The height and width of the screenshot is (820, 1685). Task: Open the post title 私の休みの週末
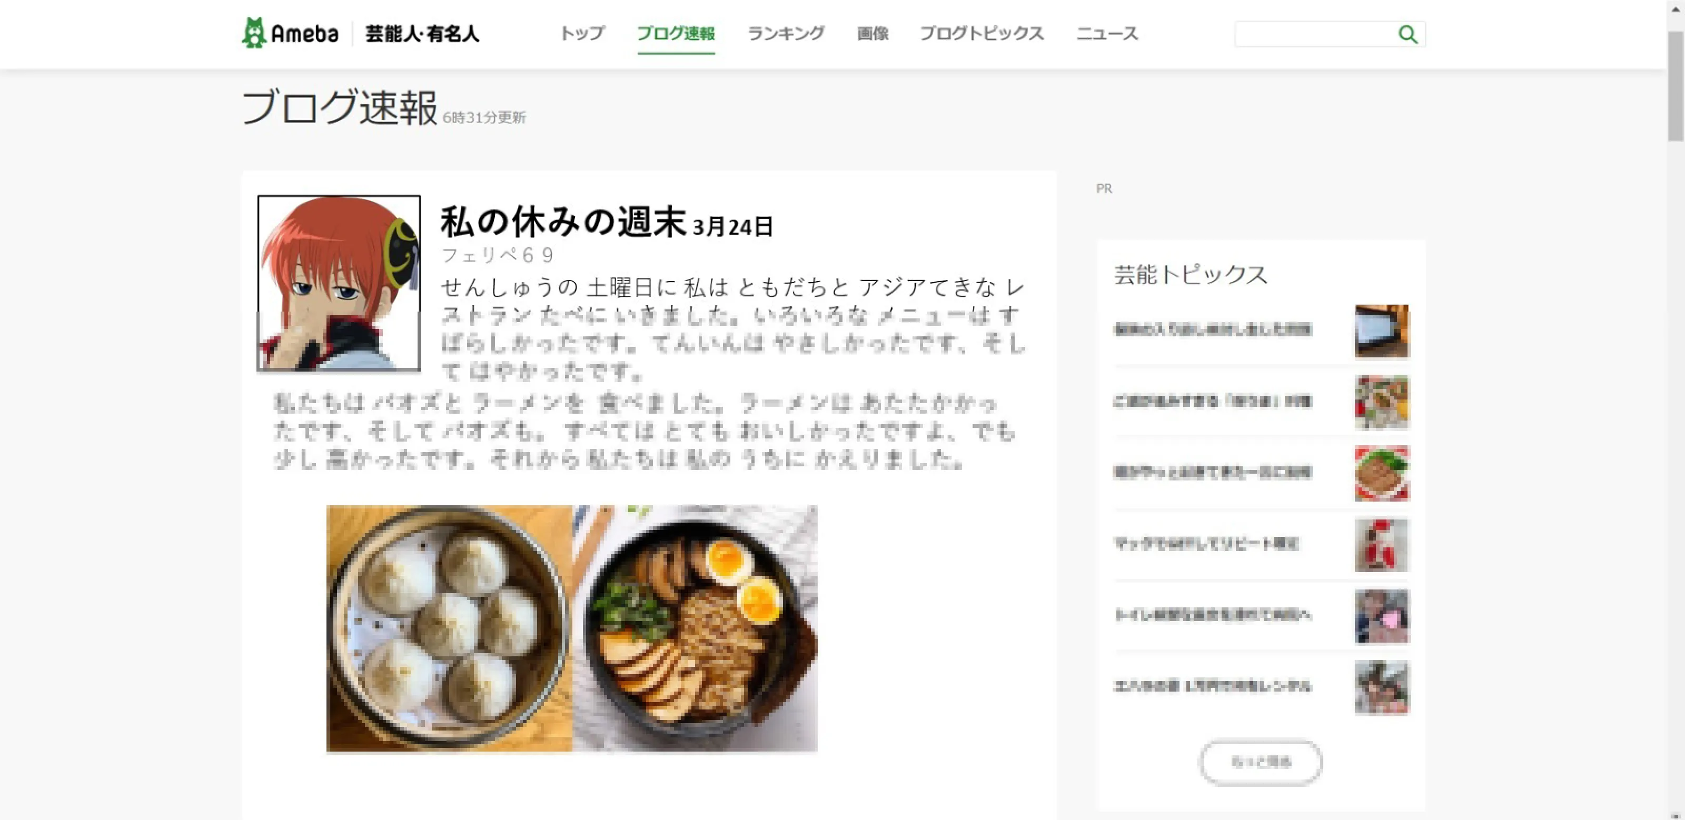coord(562,221)
